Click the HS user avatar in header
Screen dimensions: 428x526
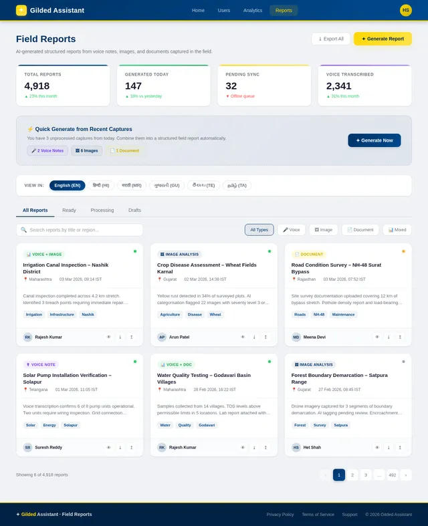pos(405,10)
